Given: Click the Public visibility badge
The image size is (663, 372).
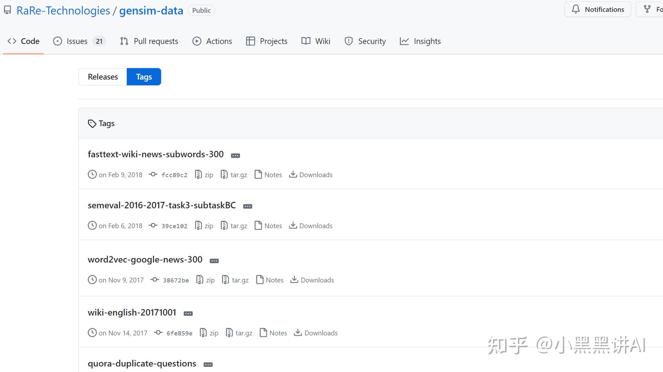Looking at the screenshot, I should [201, 10].
